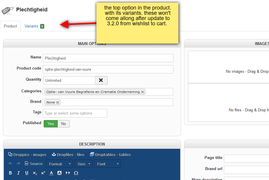Open the Tags select field
269x180 pixels.
click(x=75, y=113)
